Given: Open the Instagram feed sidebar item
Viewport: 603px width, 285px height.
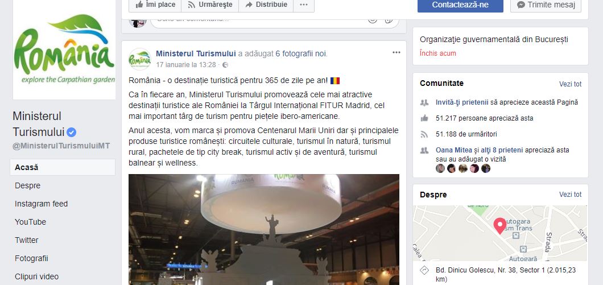Looking at the screenshot, I should [x=41, y=204].
